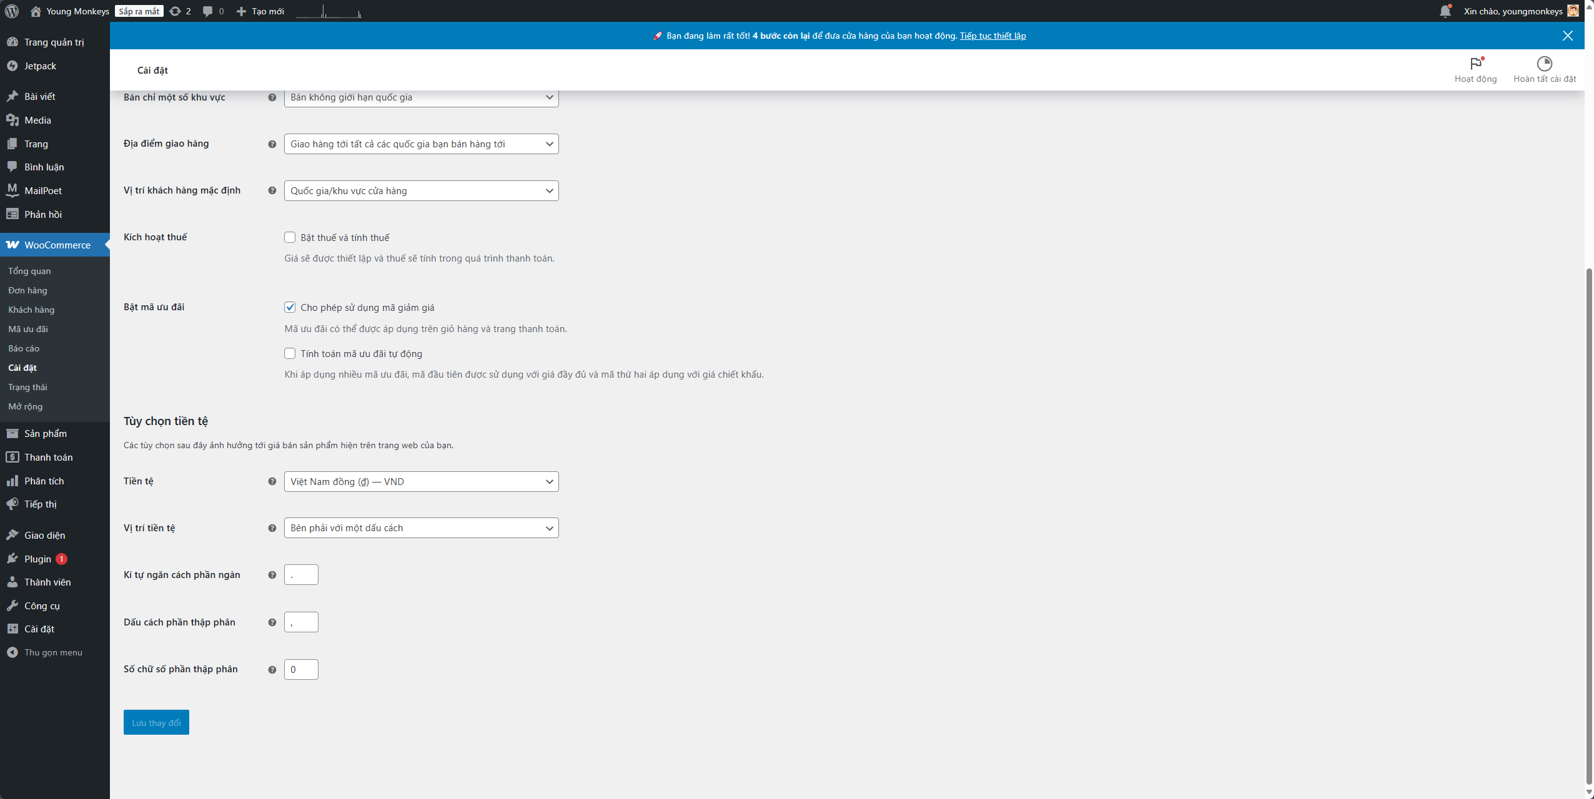
Task: Go to Đơn hàng under WooCommerce
Action: tap(27, 290)
